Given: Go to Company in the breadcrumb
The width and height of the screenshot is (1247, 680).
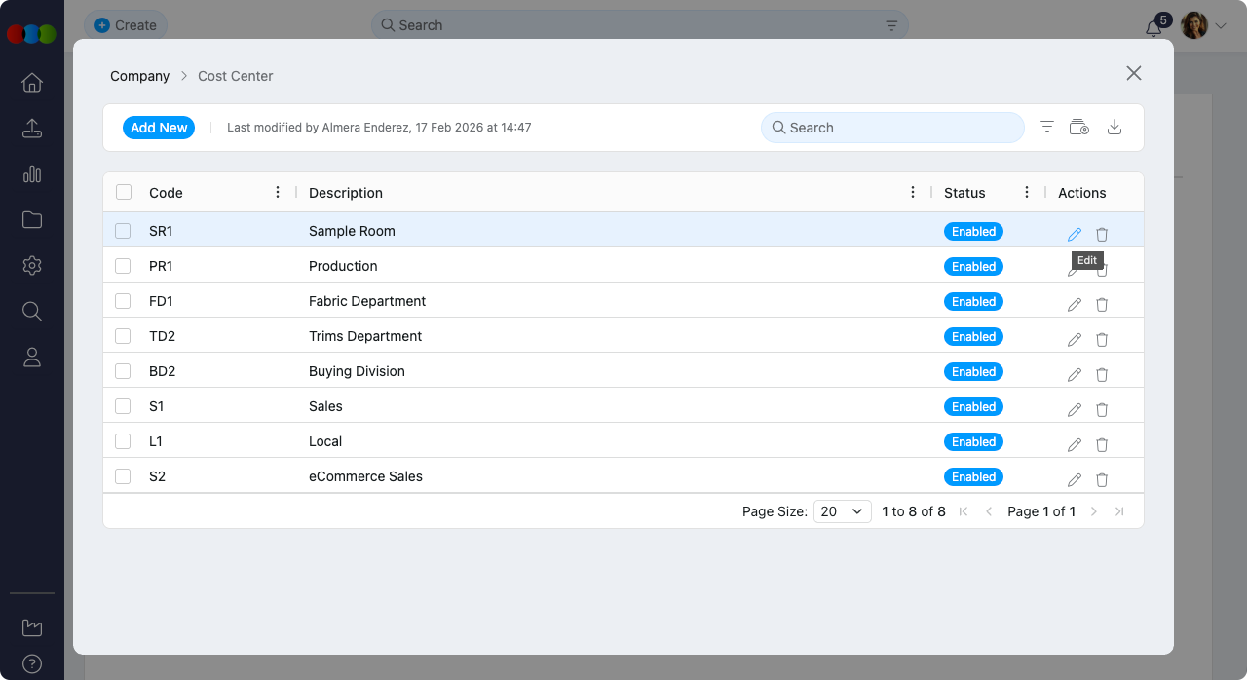Looking at the screenshot, I should (x=139, y=76).
